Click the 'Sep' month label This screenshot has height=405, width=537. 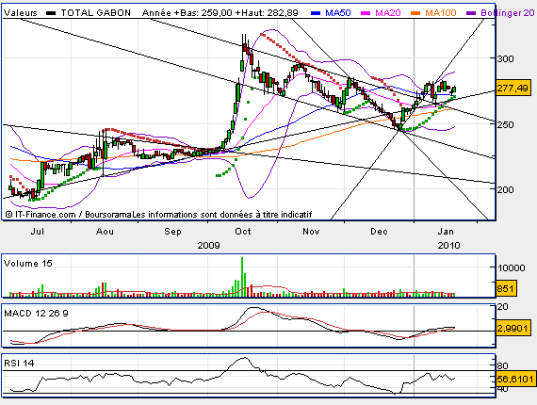pos(172,232)
